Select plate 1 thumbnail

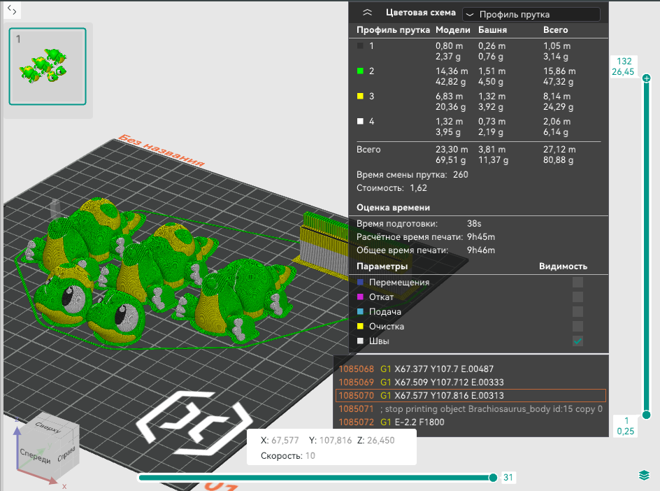point(48,66)
